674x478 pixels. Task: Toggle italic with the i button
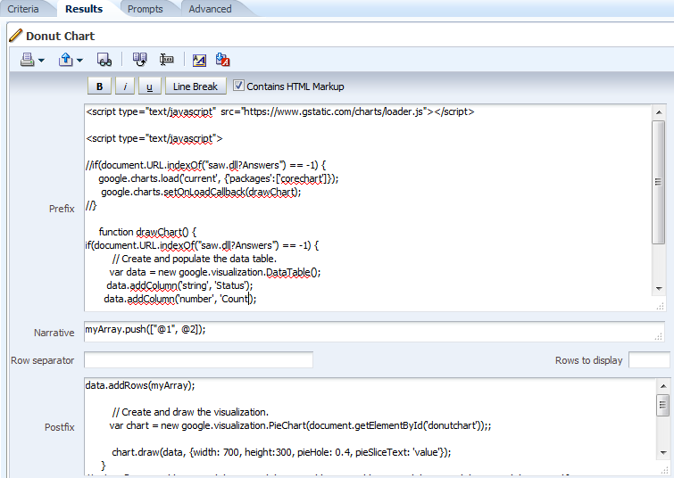coord(125,87)
